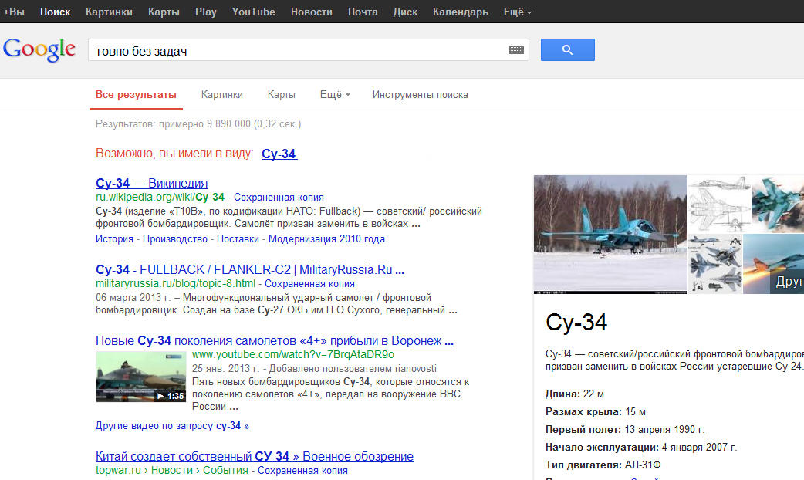
Task: Click the www.youtube.com/watch green URL
Action: [293, 355]
